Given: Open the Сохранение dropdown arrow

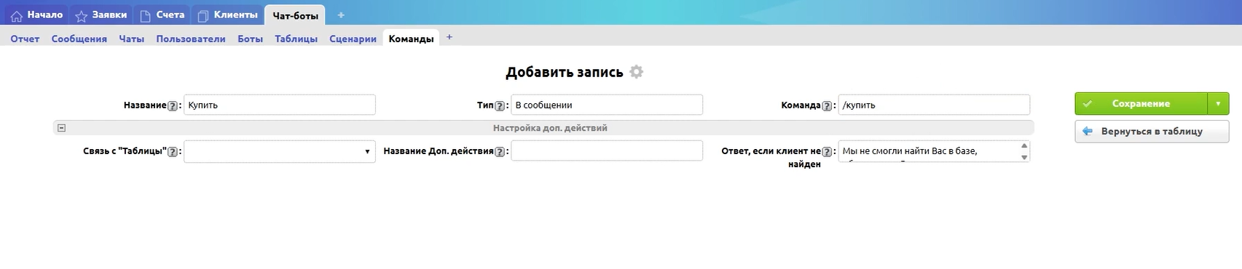Looking at the screenshot, I should (1218, 103).
